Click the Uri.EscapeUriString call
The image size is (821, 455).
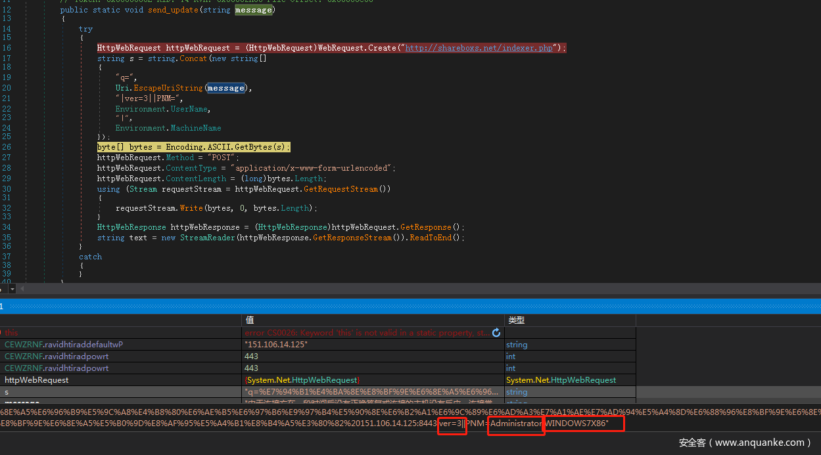click(x=160, y=87)
